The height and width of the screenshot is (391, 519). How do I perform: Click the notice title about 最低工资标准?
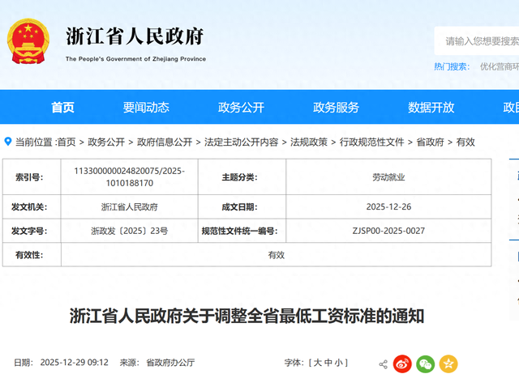(x=247, y=316)
